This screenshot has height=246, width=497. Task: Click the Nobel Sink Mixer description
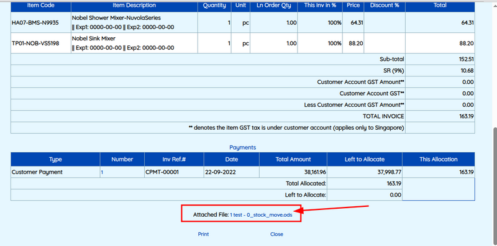pyautogui.click(x=94, y=39)
